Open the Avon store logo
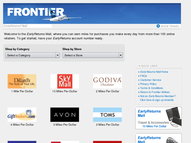Screen dimensions: 191x143 pos(65,115)
